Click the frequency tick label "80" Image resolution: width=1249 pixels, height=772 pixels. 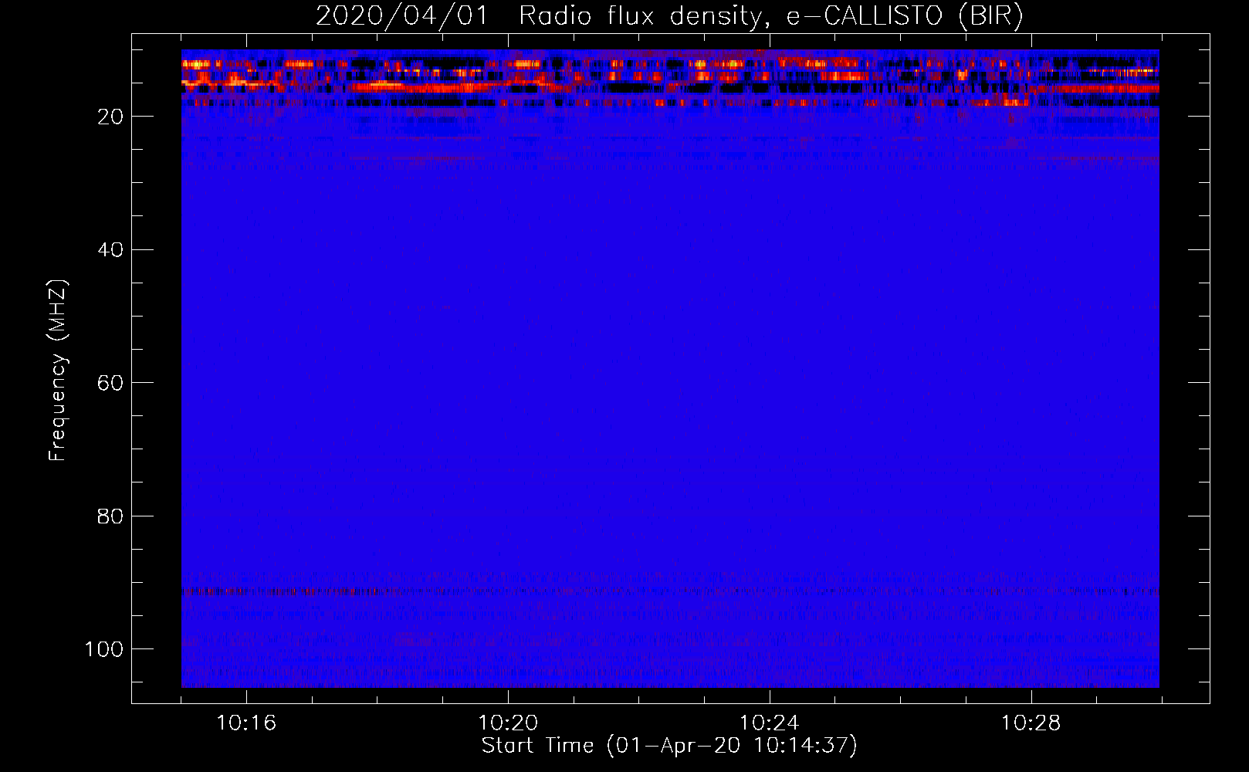click(x=111, y=516)
